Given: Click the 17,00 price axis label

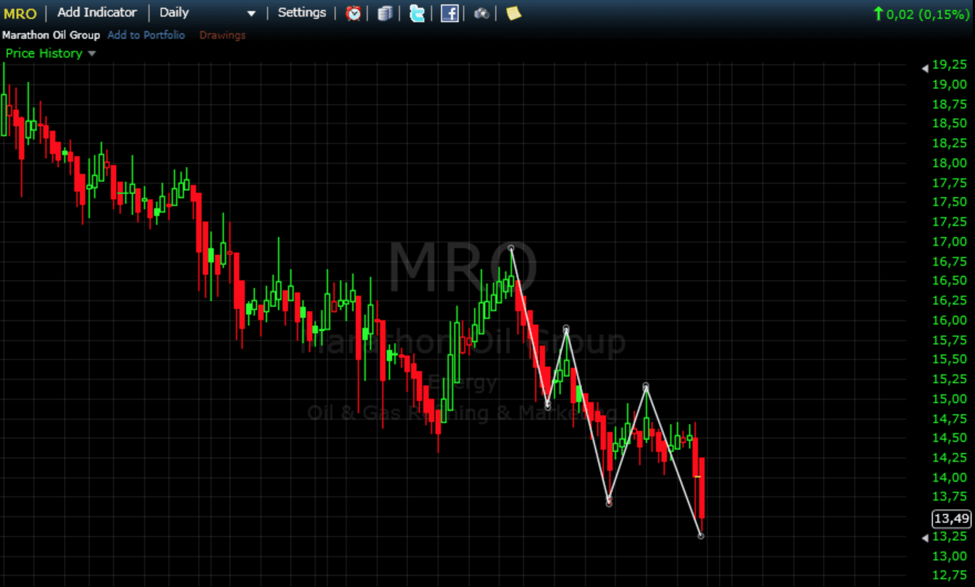Looking at the screenshot, I should [950, 241].
